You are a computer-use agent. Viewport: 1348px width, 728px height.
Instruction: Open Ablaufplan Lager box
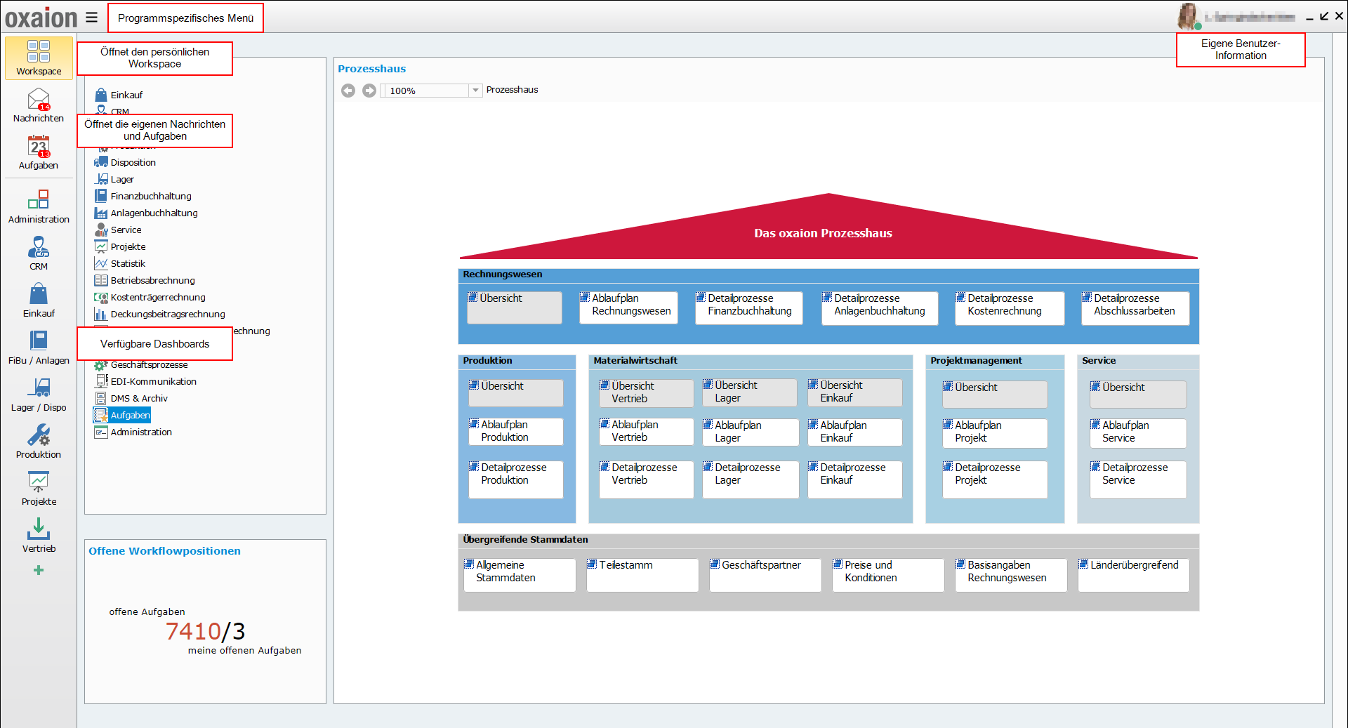pos(751,432)
